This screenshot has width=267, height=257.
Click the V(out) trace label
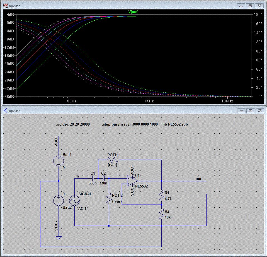(x=133, y=12)
